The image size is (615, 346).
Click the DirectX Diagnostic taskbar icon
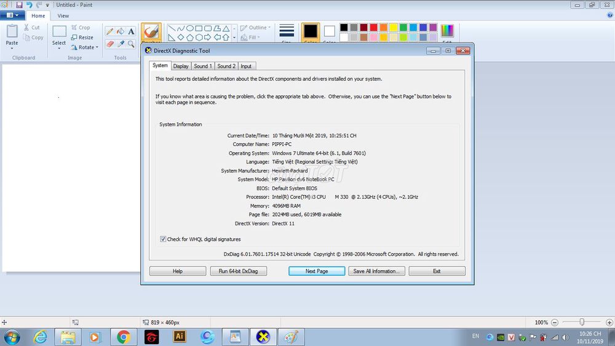(263, 337)
